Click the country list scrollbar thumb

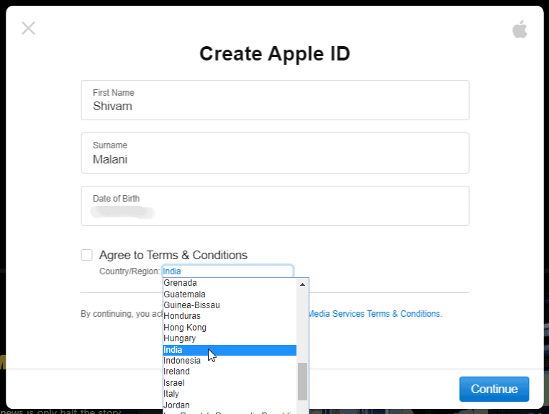click(x=302, y=381)
